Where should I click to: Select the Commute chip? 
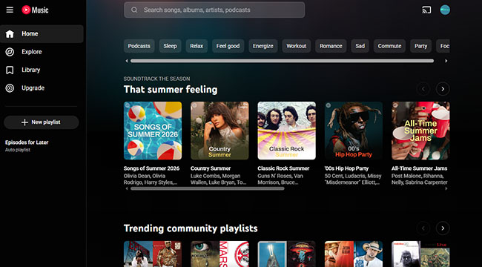pos(389,46)
